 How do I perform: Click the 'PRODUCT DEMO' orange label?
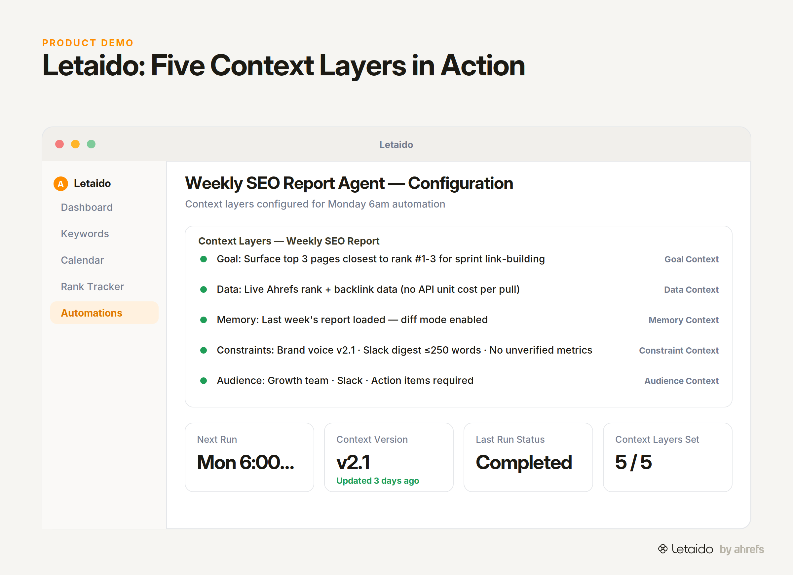(x=88, y=43)
